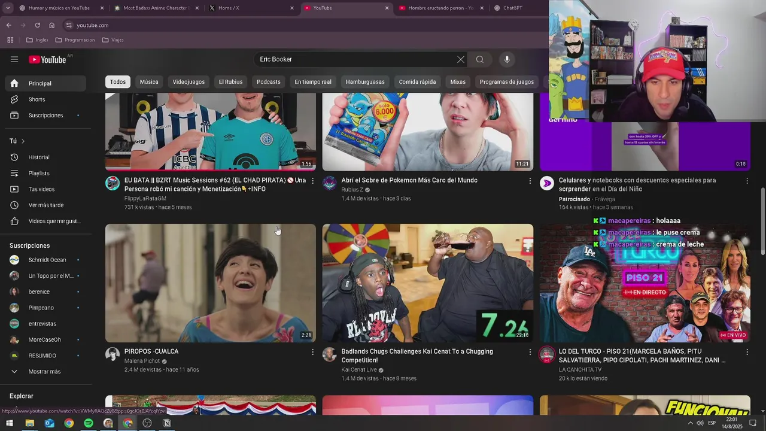Open Playlists in sidebar
Viewport: 766px width, 431px height.
(x=45, y=174)
